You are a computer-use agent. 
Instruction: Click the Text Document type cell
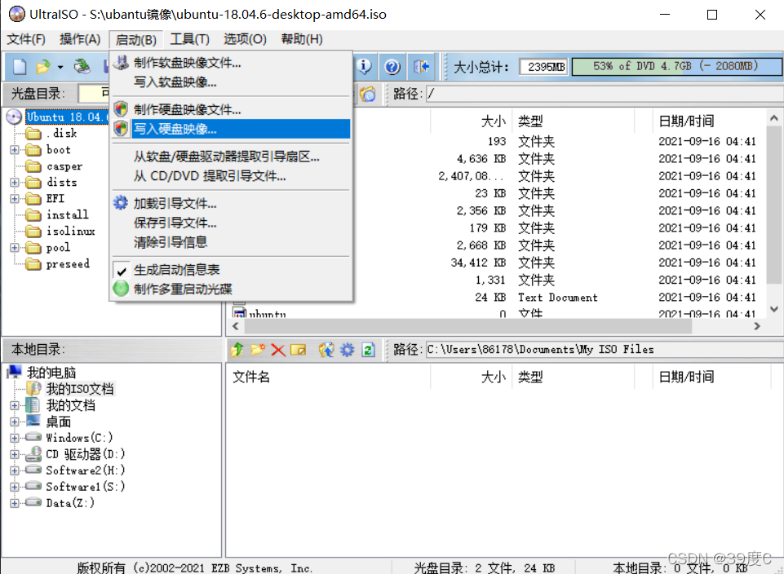point(558,298)
